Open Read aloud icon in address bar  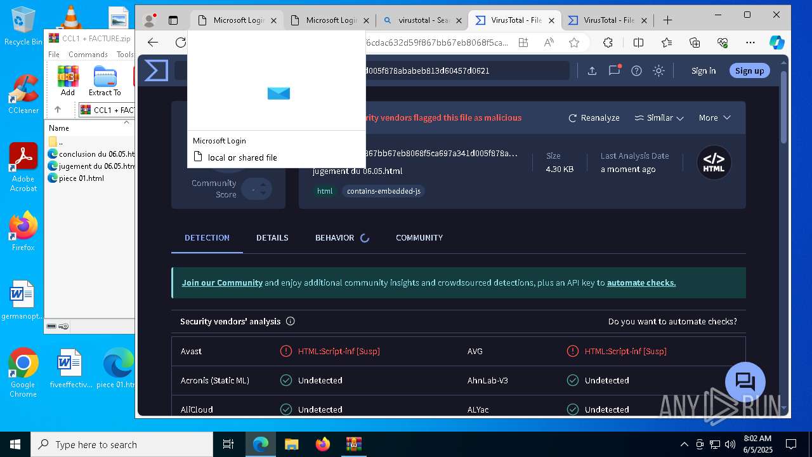coord(549,43)
